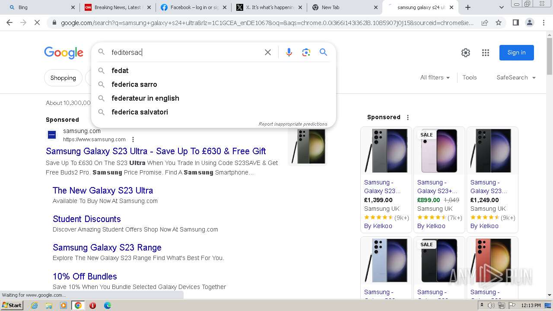
Task: Select the Shopping filter chip
Action: coord(63,78)
